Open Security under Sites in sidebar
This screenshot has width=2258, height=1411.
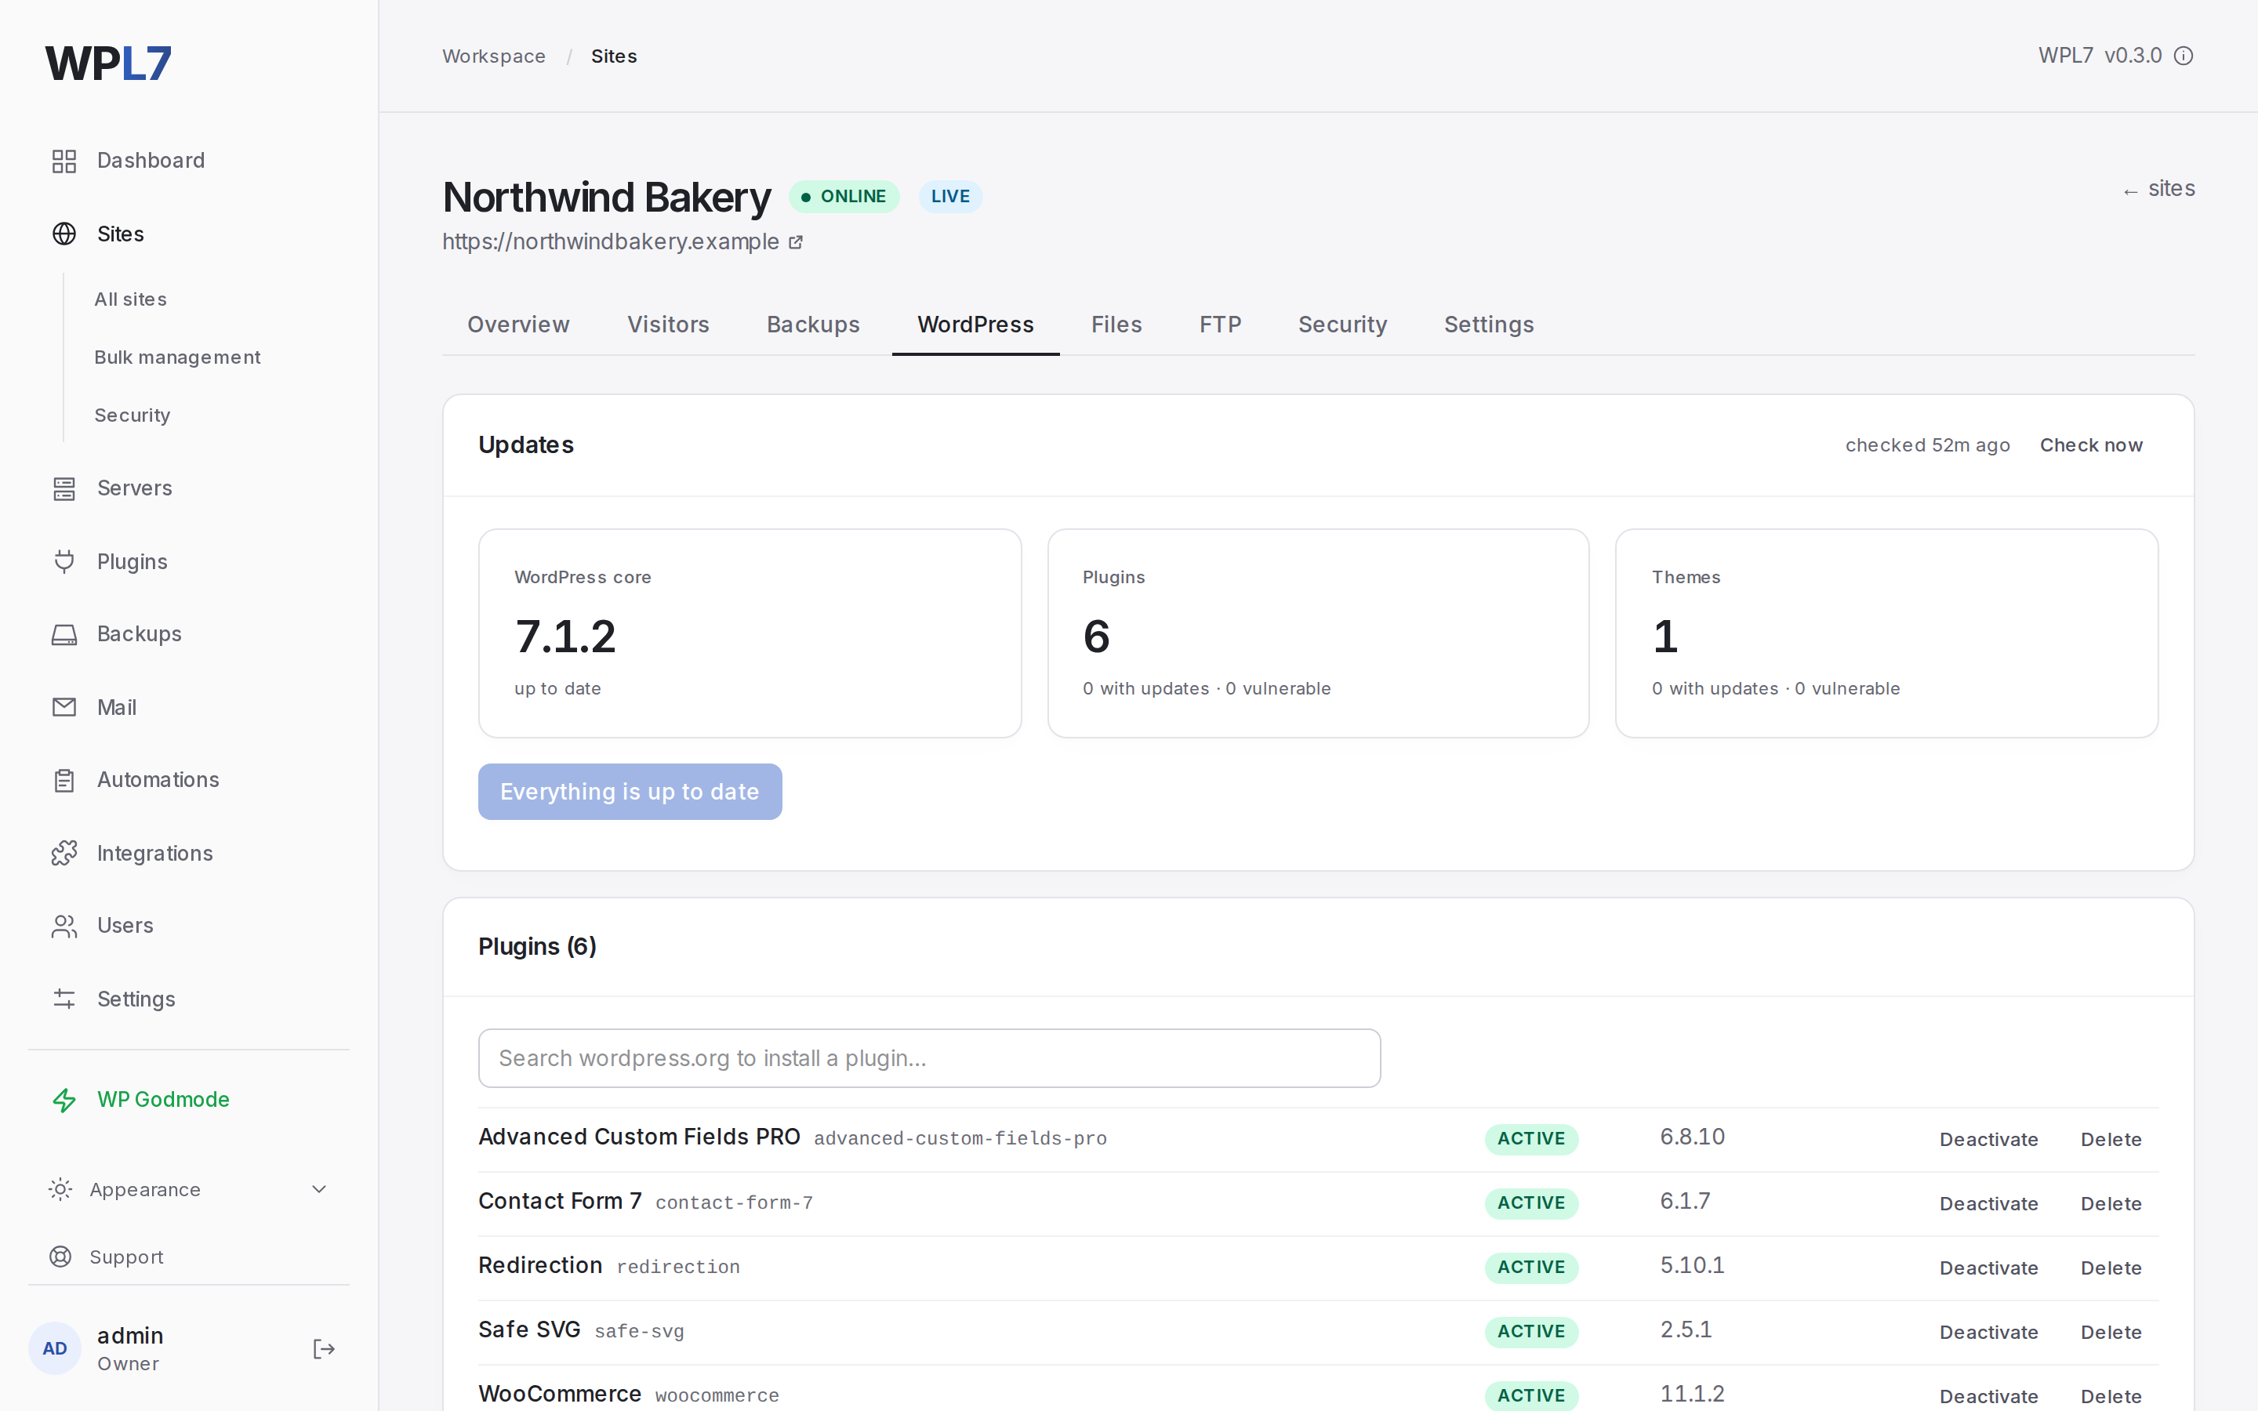pos(133,415)
